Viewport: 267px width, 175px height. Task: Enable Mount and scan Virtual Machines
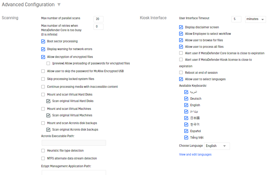[43, 109]
